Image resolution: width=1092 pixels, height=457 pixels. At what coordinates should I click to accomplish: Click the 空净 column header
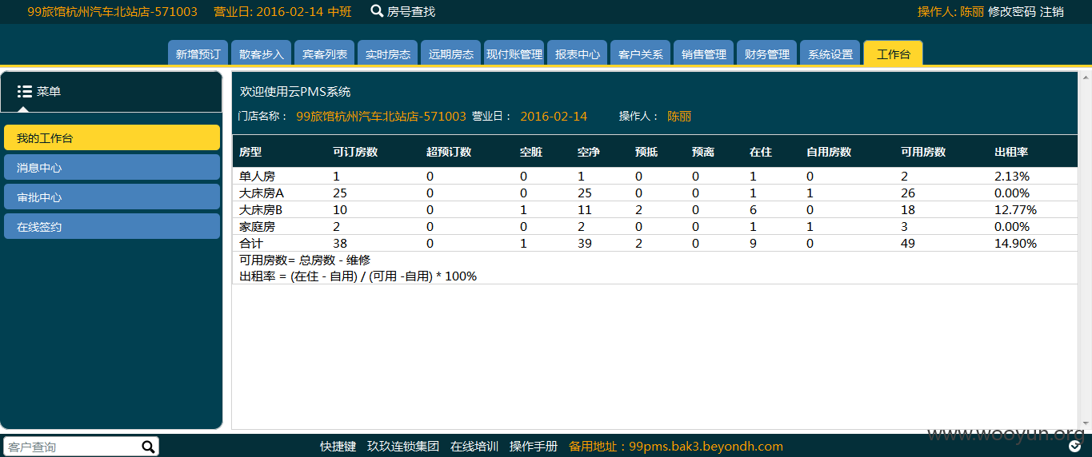click(x=589, y=151)
